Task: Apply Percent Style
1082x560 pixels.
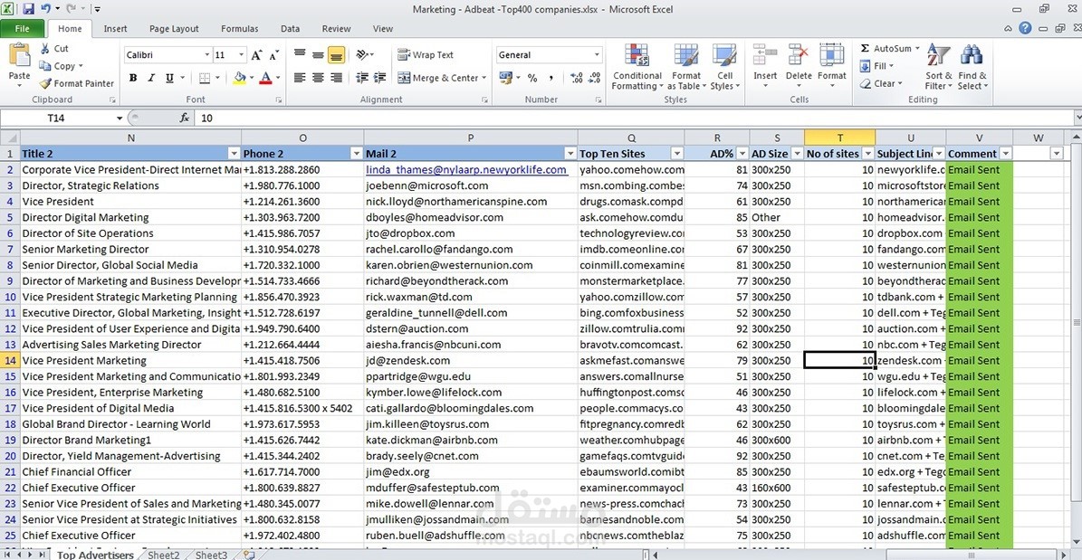Action: pyautogui.click(x=532, y=78)
